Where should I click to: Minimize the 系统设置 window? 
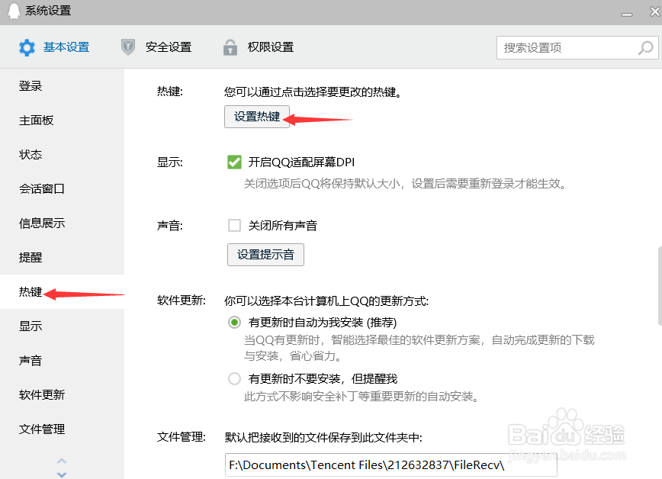click(x=627, y=14)
